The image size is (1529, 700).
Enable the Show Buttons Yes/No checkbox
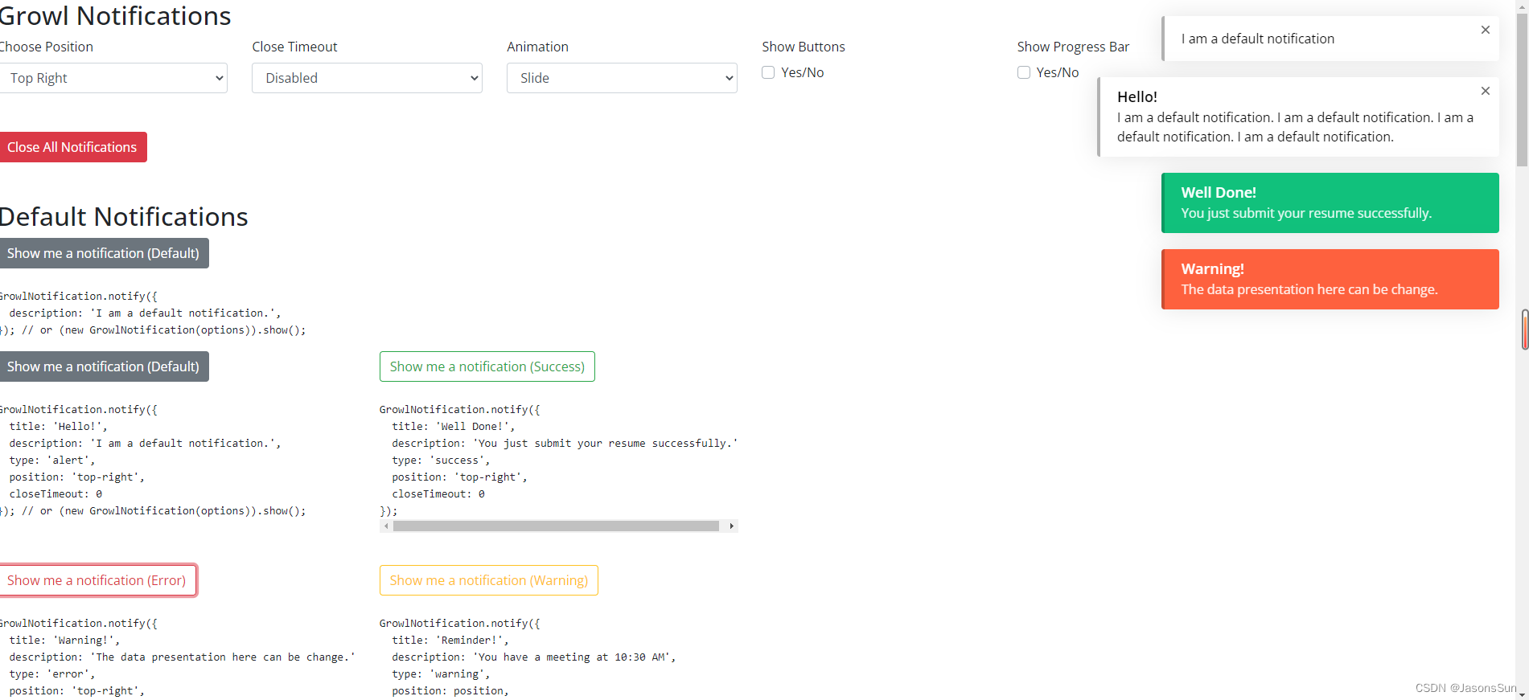point(768,72)
